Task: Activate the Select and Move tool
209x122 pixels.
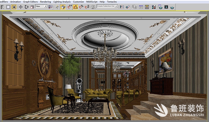Action: click(20, 7)
